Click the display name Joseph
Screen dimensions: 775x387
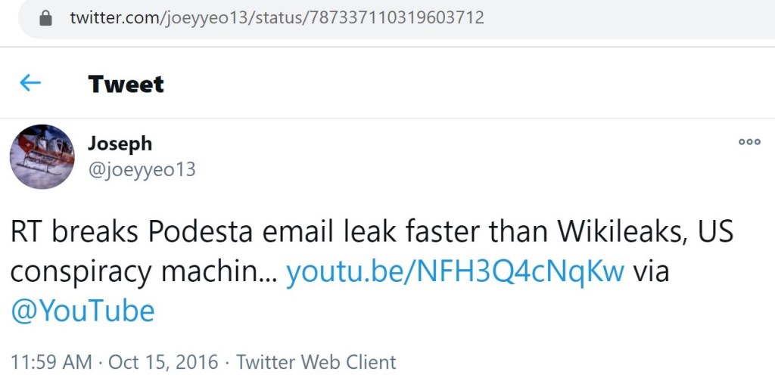click(x=120, y=143)
